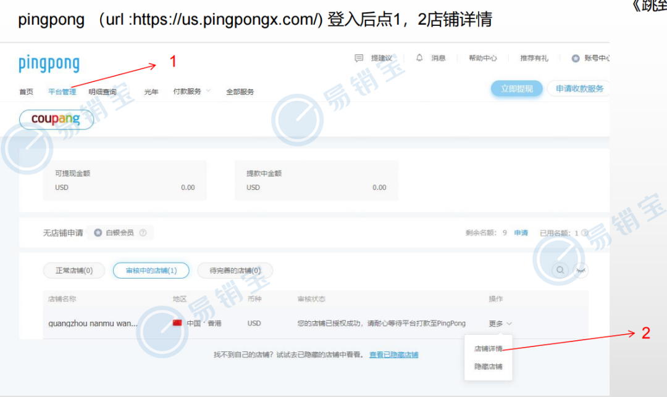Click 剩余名额: 9 text
Screen dimensions: 667x397
click(x=486, y=232)
